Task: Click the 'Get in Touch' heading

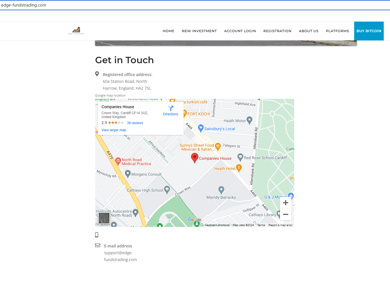Action: [125, 60]
